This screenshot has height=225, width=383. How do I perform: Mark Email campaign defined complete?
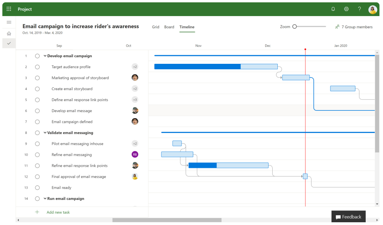37,122
